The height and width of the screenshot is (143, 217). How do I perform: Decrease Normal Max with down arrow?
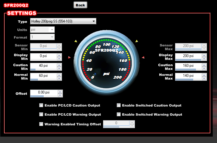click(x=204, y=78)
